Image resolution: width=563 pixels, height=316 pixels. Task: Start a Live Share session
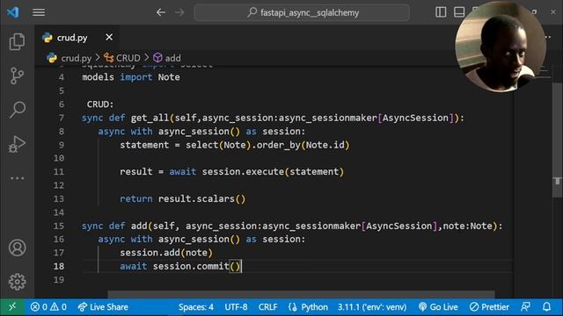[x=103, y=307]
